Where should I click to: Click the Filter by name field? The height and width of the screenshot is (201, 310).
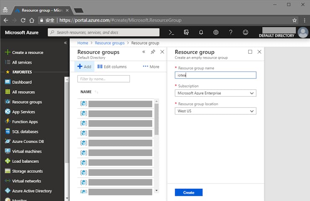click(x=103, y=79)
